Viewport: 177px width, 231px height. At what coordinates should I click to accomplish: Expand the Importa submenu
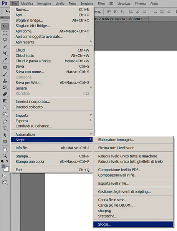(52, 115)
